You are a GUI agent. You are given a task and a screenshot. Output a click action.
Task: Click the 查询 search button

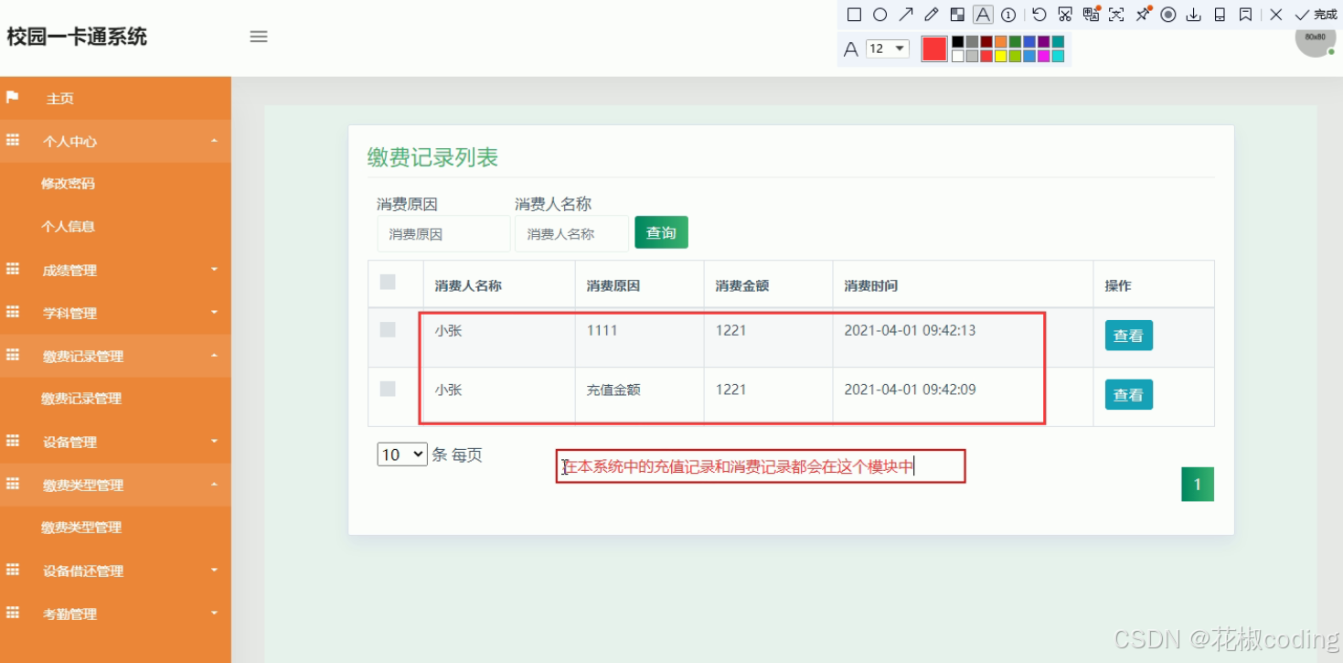click(x=661, y=232)
